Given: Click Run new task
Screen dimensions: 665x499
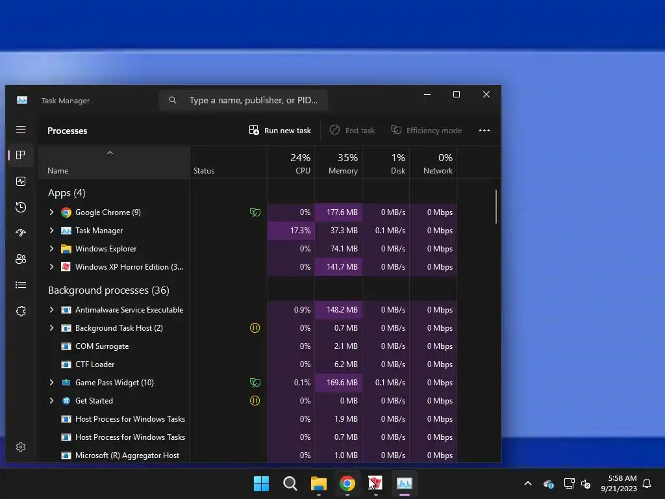Looking at the screenshot, I should coord(280,130).
